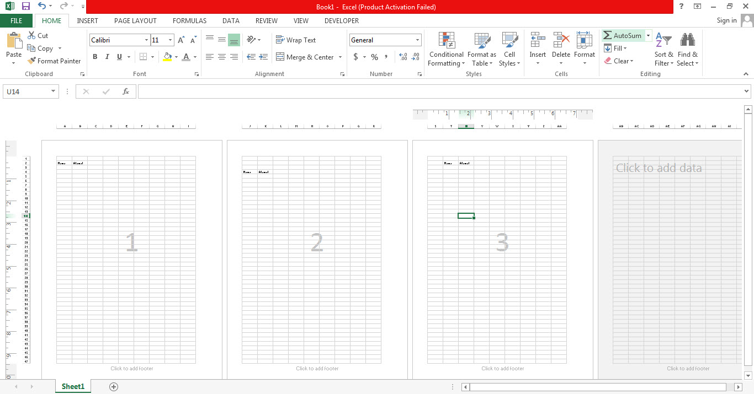Copy the selection with the Copy icon
Screen dimensions: 754x394
point(32,48)
